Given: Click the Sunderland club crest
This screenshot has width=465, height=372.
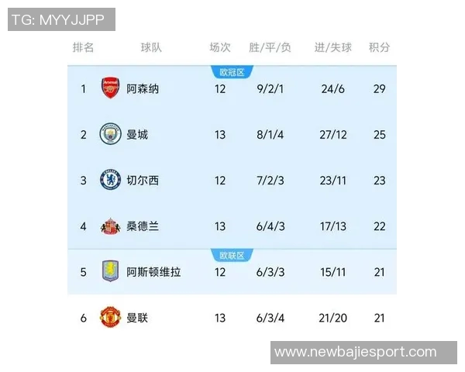Looking at the screenshot, I should [110, 226].
